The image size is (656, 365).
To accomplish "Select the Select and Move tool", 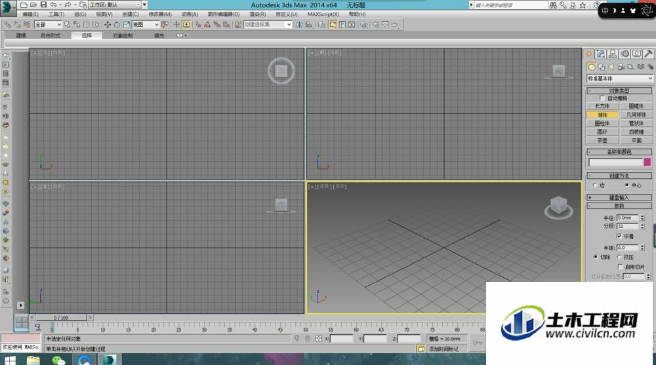I will click(108, 25).
